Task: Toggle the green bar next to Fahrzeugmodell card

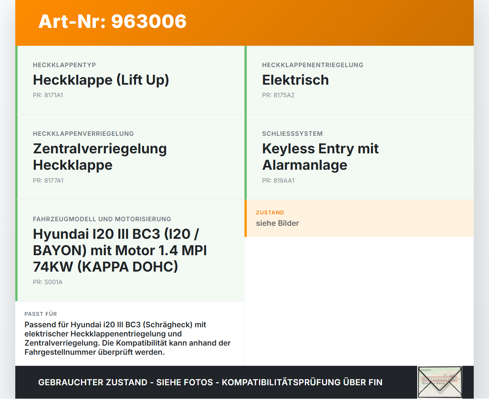Action: coord(16,250)
